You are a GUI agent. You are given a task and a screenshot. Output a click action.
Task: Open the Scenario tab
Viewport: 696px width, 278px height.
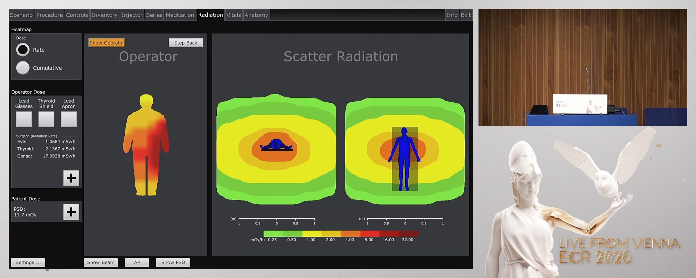click(x=21, y=15)
